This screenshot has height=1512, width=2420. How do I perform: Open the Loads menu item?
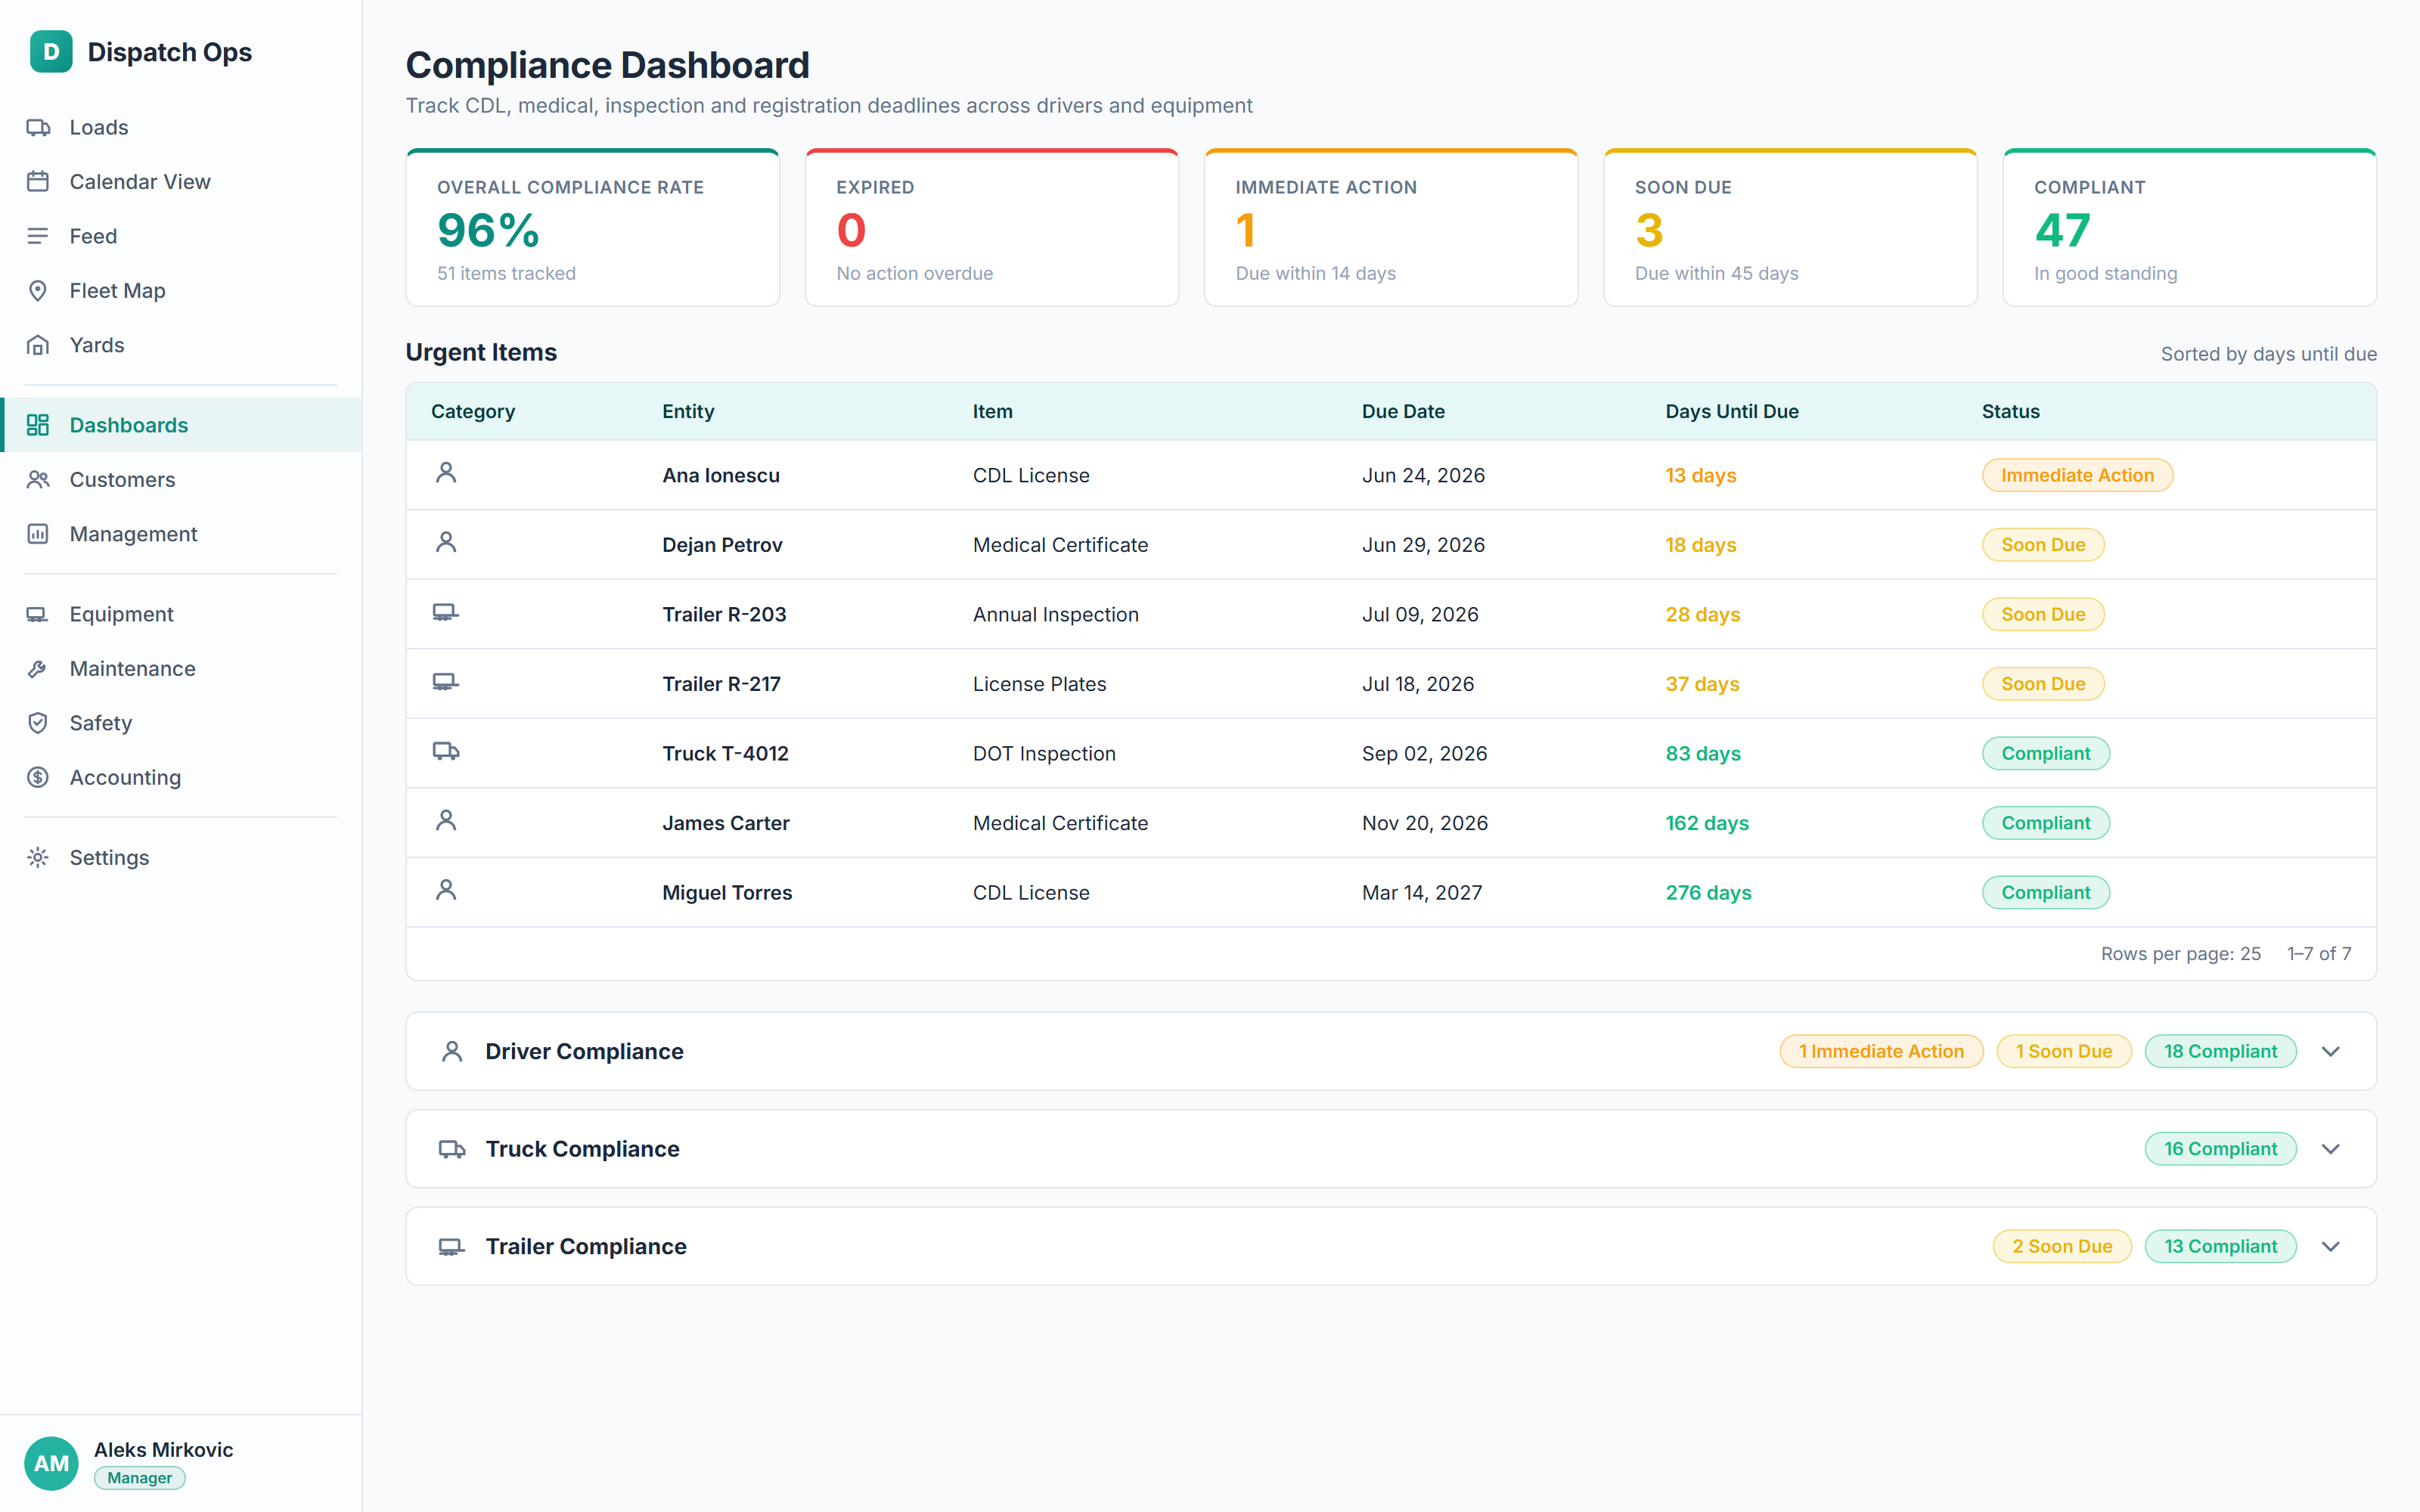tap(181, 127)
